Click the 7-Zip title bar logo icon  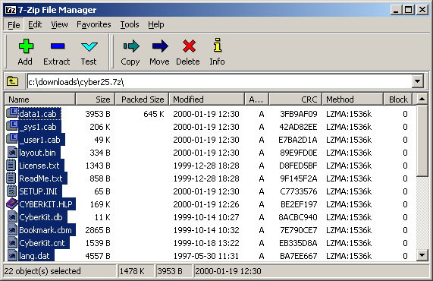point(11,10)
